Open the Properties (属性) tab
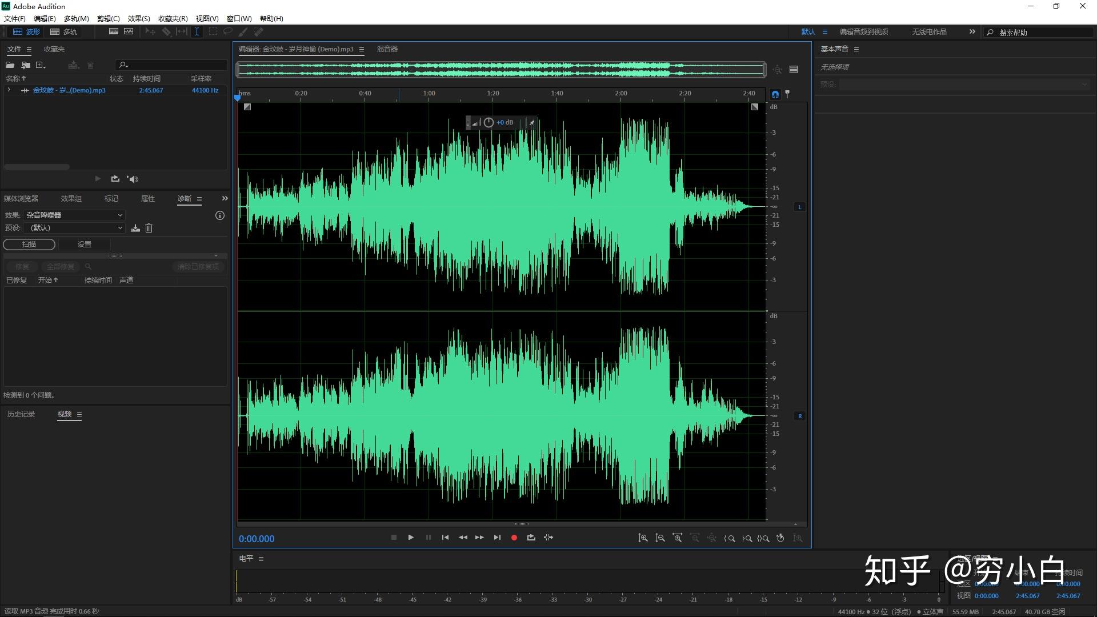The image size is (1097, 617). [148, 199]
